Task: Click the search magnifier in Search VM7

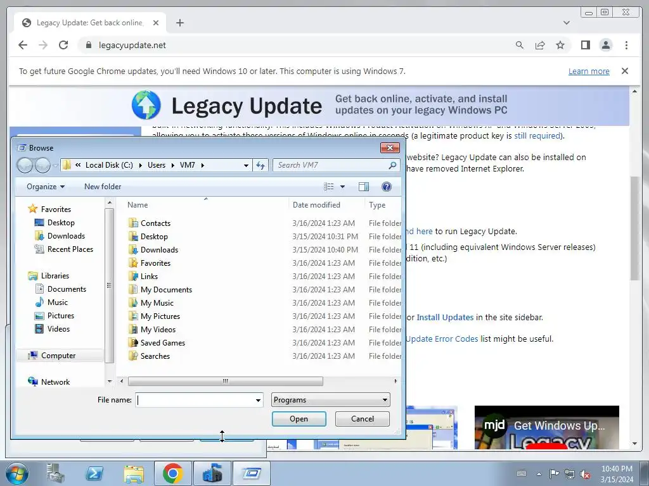Action: [x=392, y=165]
